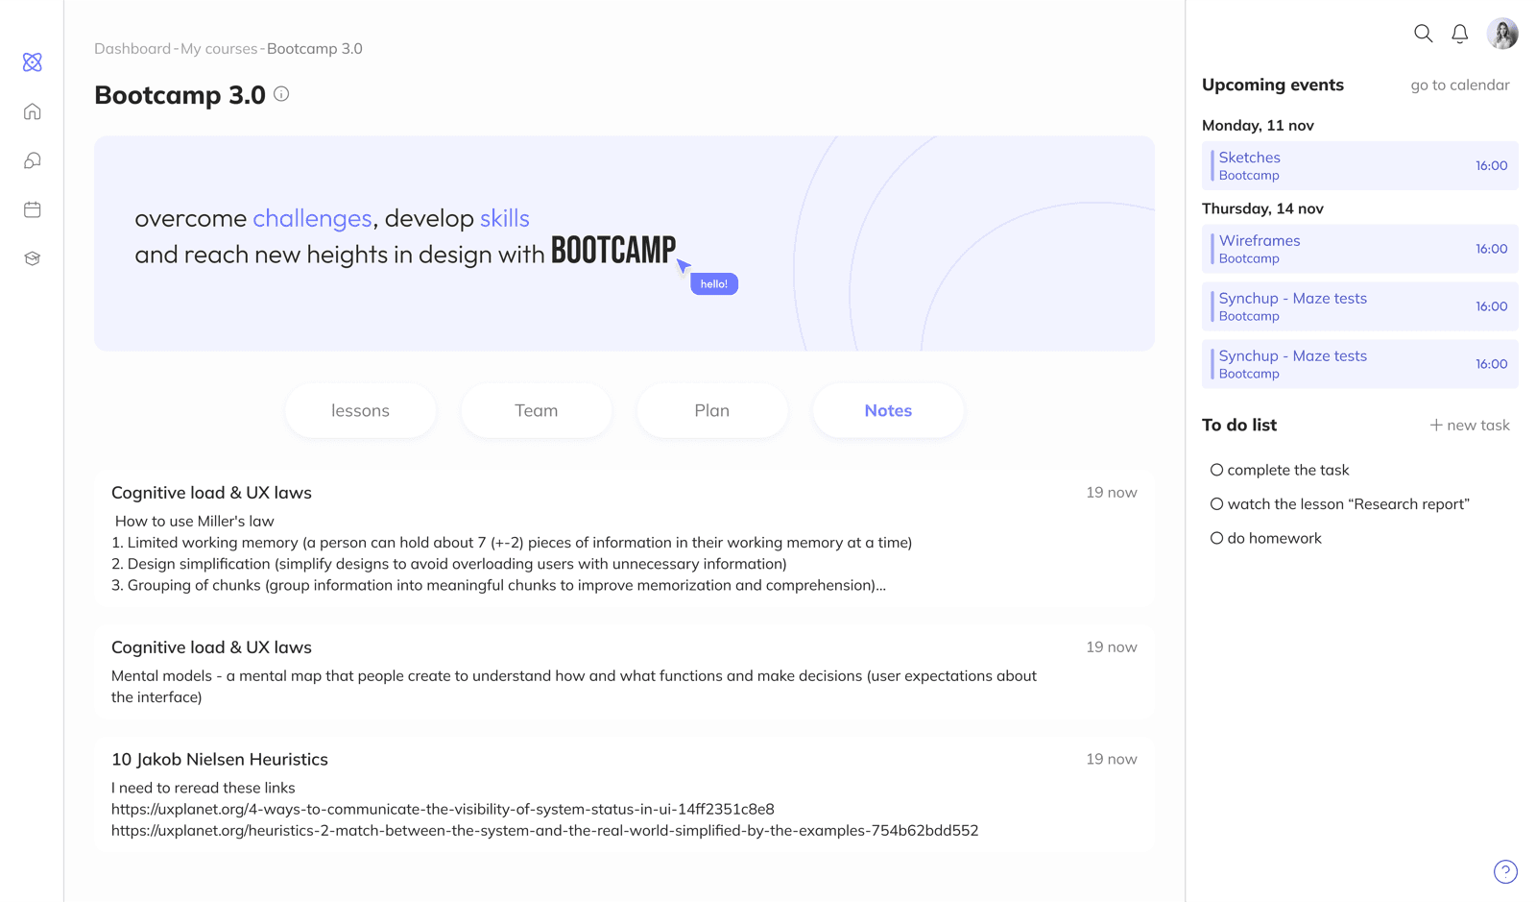Open the Wireframes event card
Image resolution: width=1536 pixels, height=902 pixels.
coord(1359,249)
